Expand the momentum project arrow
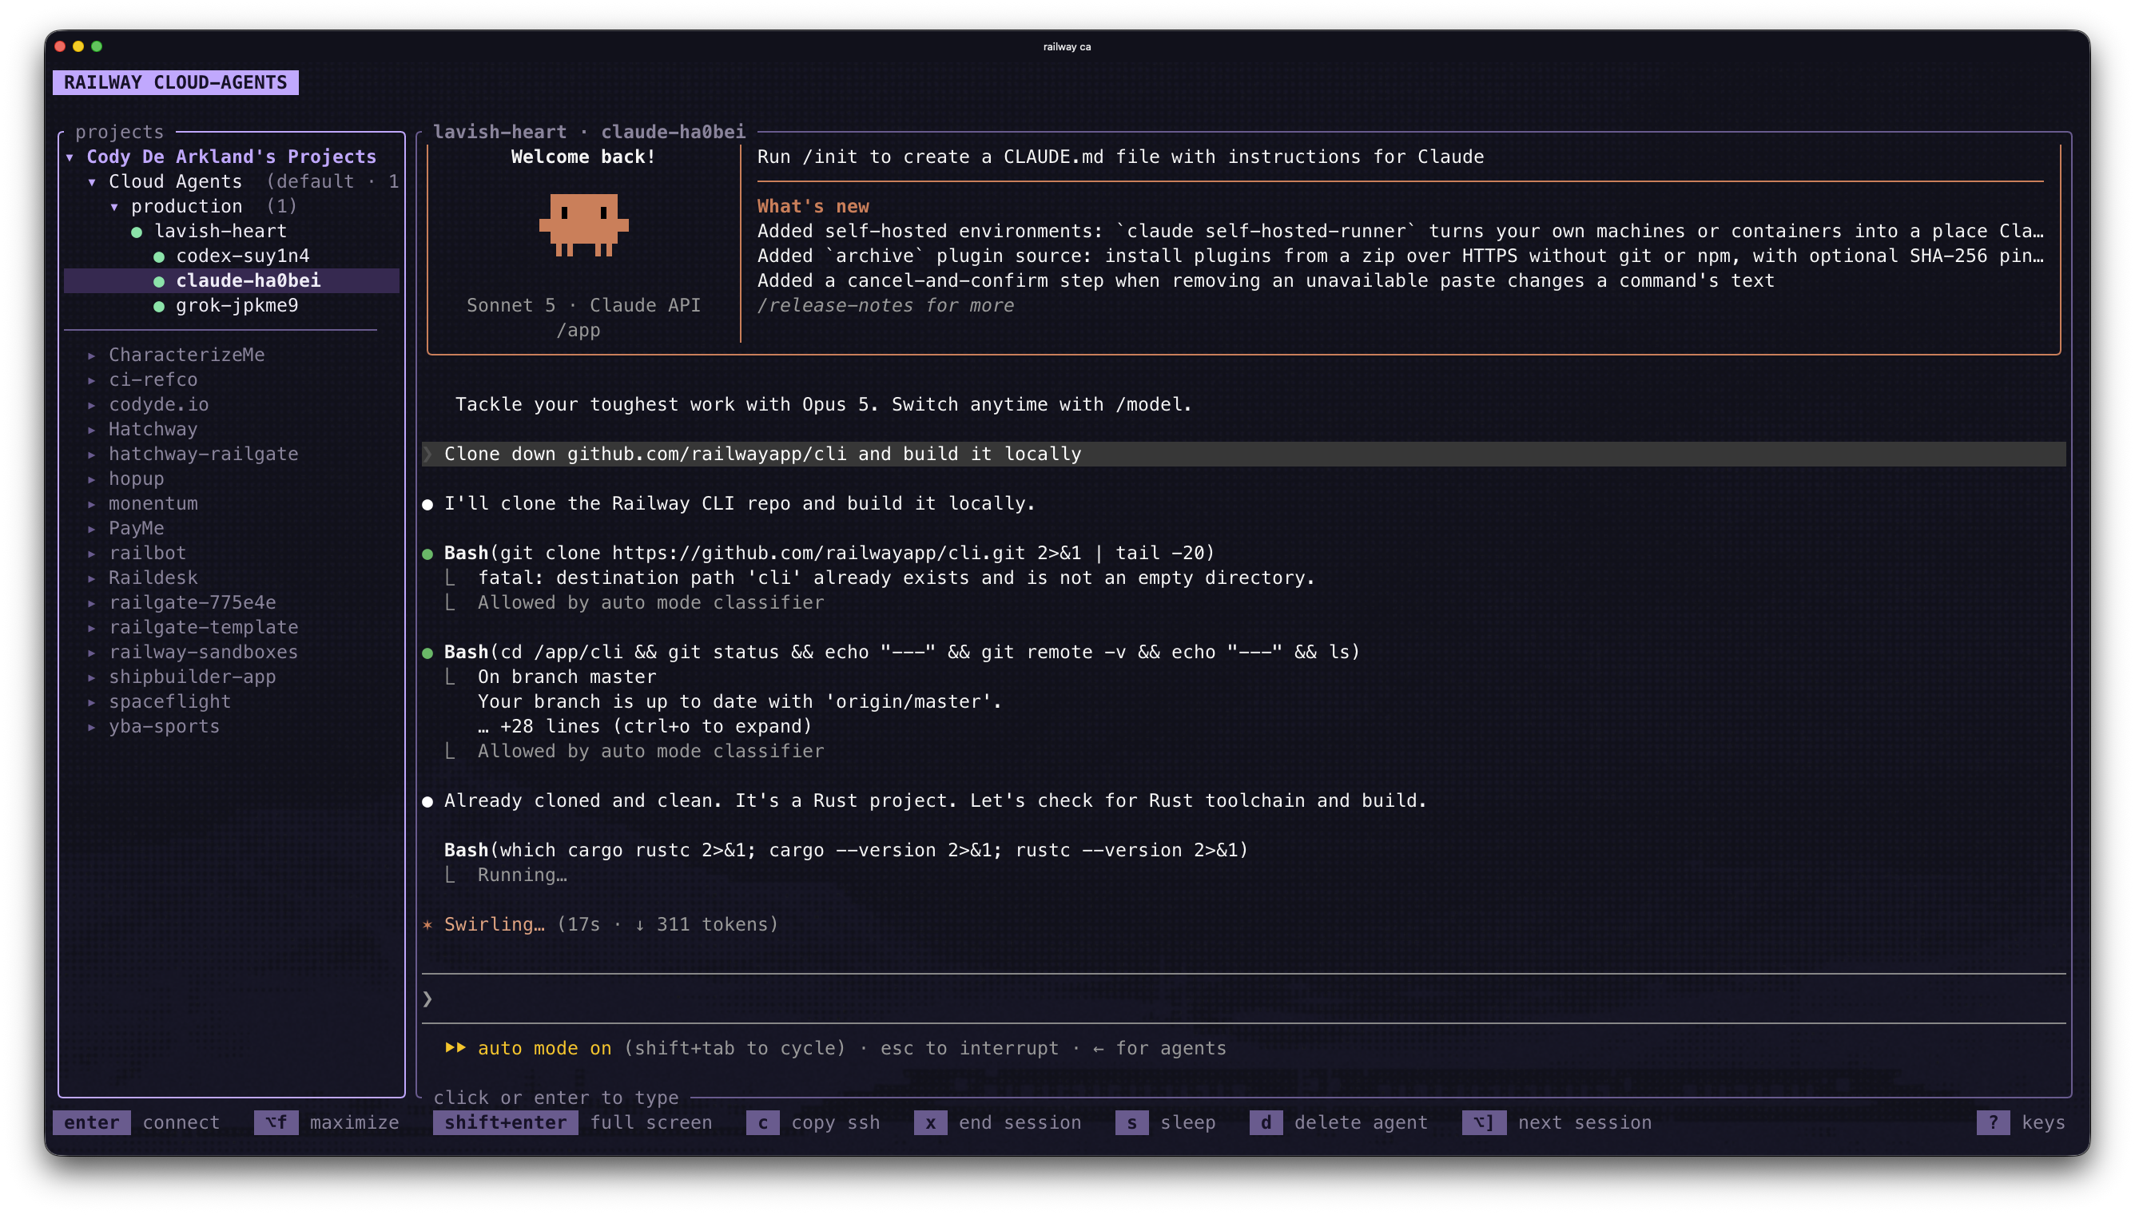 92,504
